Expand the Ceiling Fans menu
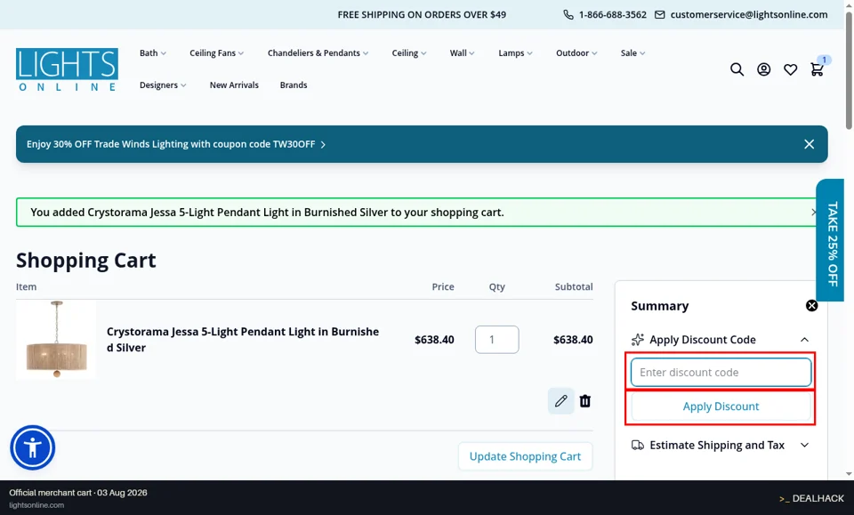Viewport: 854px width, 515px height. point(216,52)
